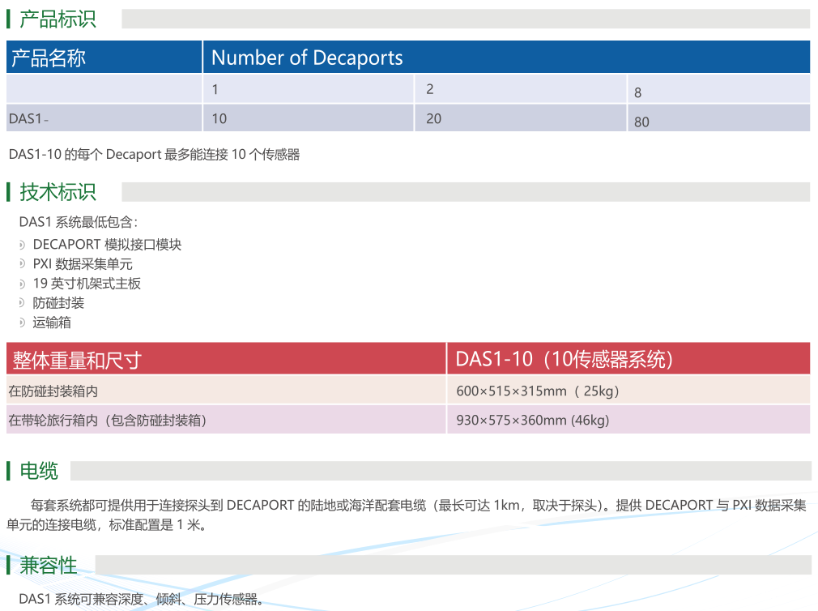The width and height of the screenshot is (818, 611).
Task: Click the "80" cell in the DAS1- row
Action: tap(718, 118)
